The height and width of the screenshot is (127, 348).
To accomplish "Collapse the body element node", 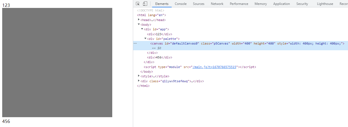I will click(x=139, y=24).
